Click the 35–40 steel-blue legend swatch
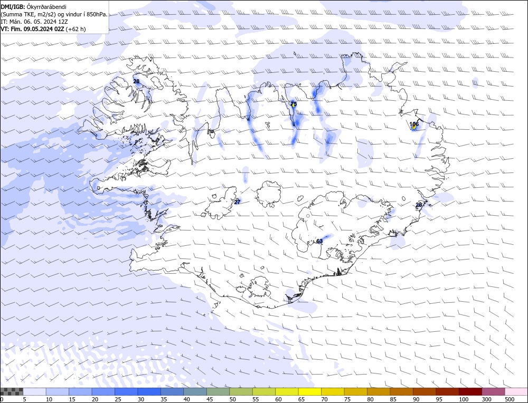Screen dimensions: 528x403 [172, 391]
